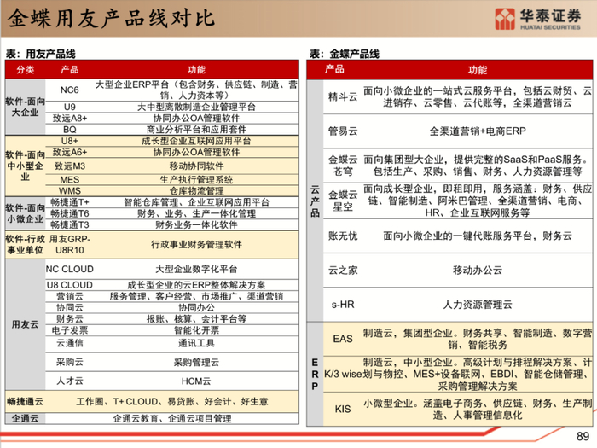
Task: Click the 致远A8+ product cell
Action: point(70,118)
